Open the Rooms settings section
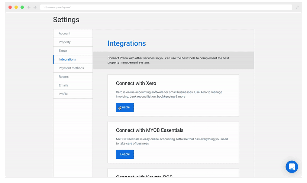The image size is (307, 183). coord(73,76)
